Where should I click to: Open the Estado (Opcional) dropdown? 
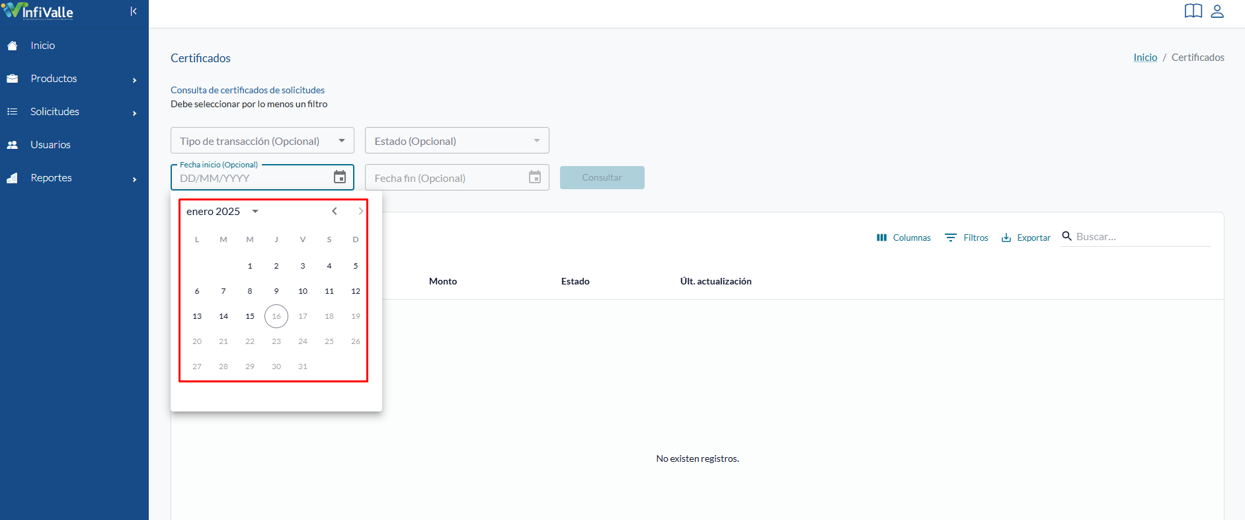coord(457,140)
